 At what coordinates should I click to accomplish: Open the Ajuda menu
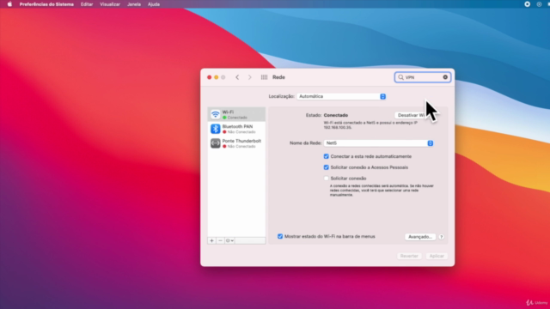click(154, 4)
